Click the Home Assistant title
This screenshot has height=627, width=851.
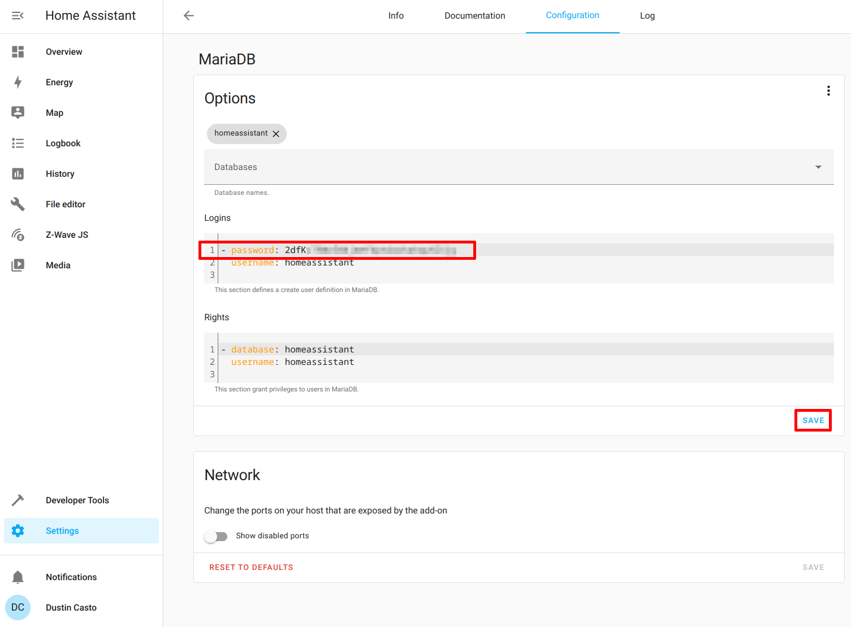[x=90, y=15]
